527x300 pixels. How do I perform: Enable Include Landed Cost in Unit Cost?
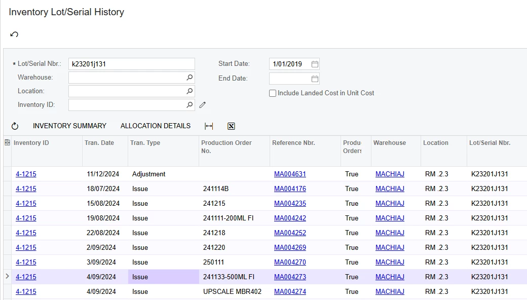click(272, 93)
